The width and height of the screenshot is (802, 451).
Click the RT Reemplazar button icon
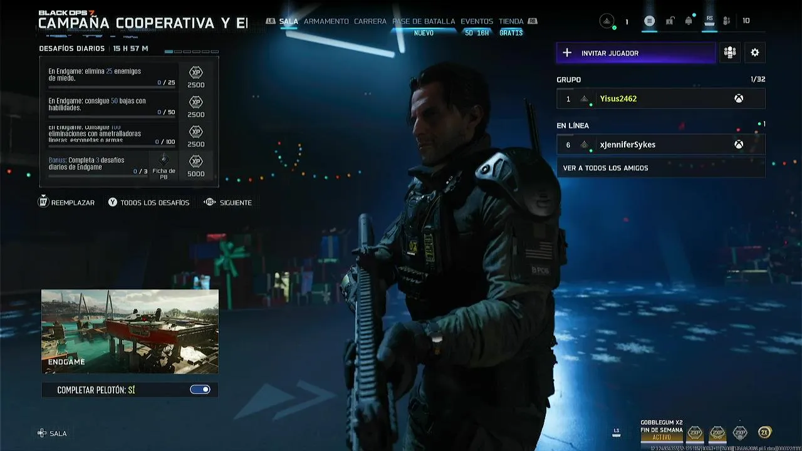tap(43, 202)
